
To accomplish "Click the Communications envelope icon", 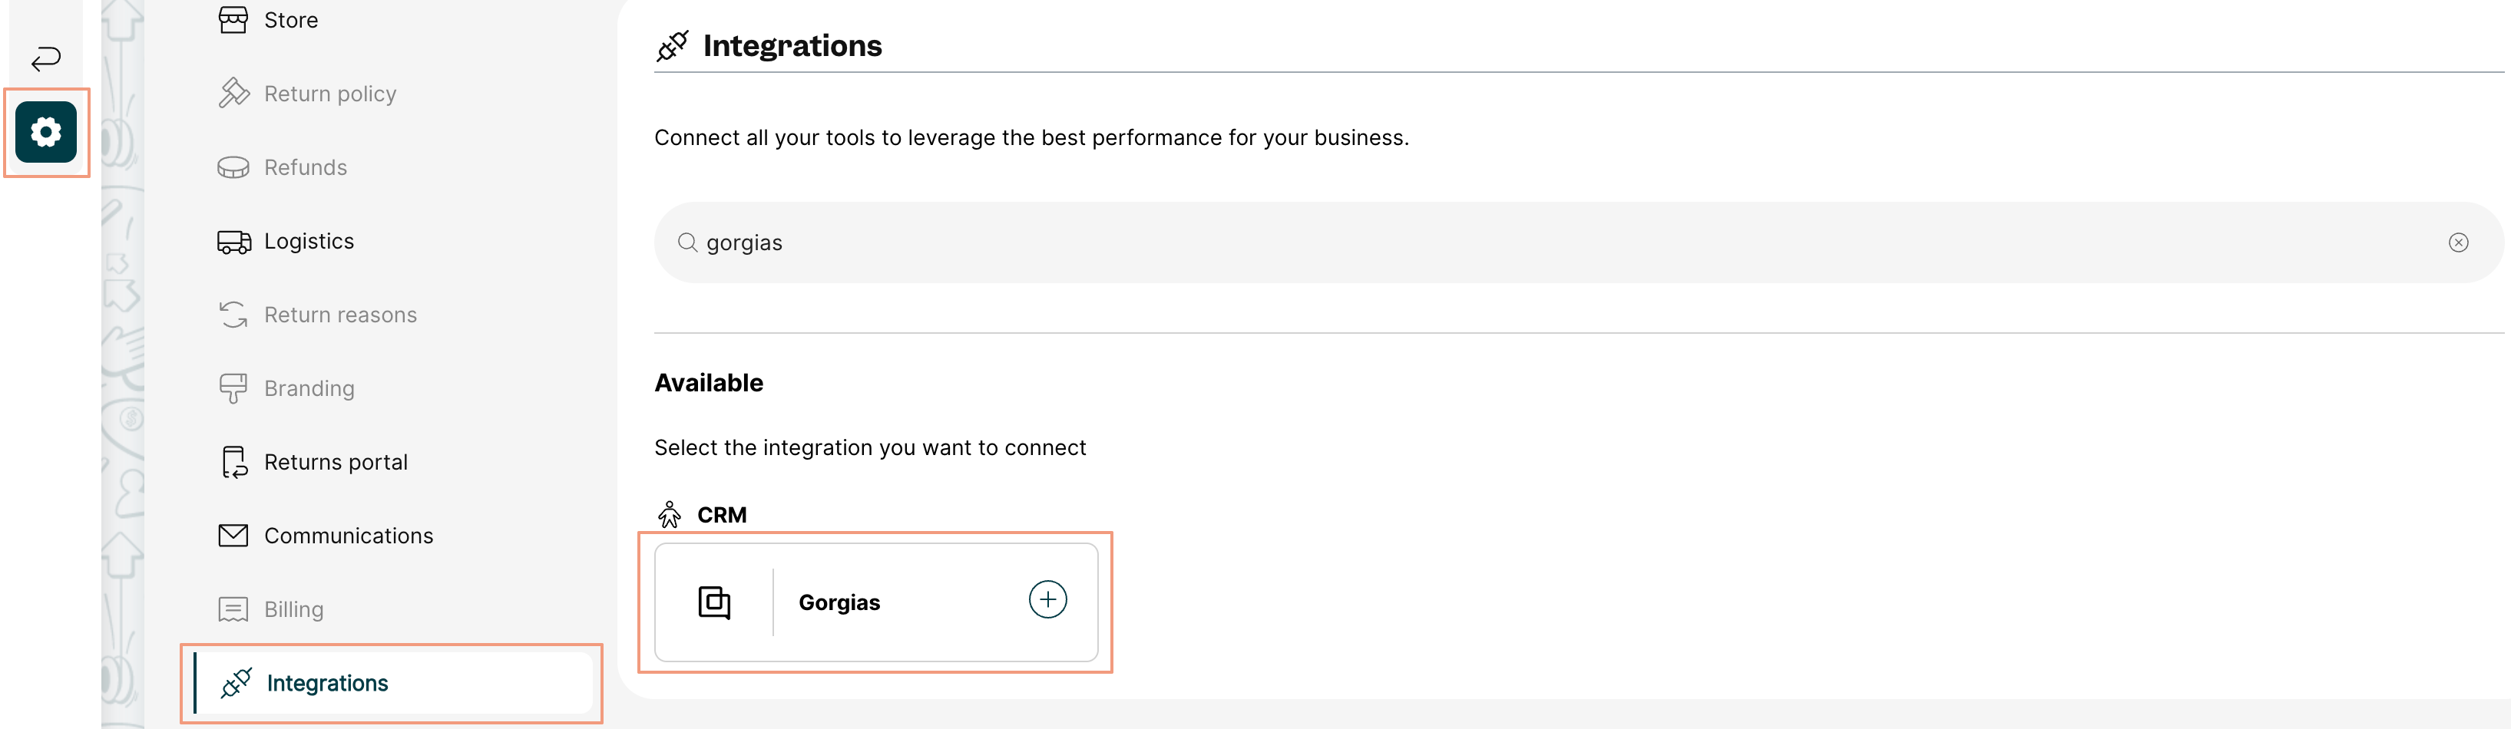I will pyautogui.click(x=233, y=535).
